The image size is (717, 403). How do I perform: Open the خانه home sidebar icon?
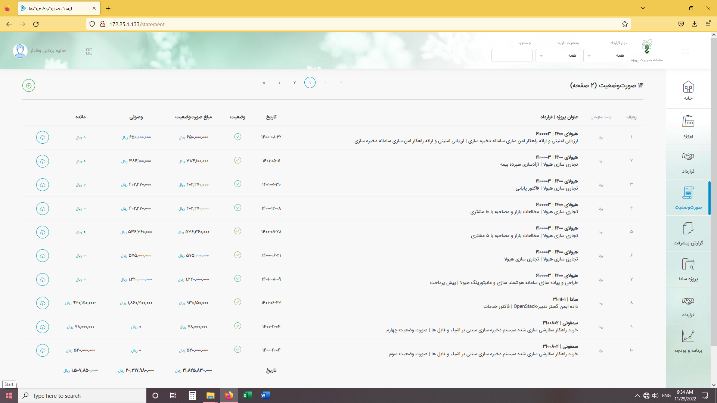[688, 90]
